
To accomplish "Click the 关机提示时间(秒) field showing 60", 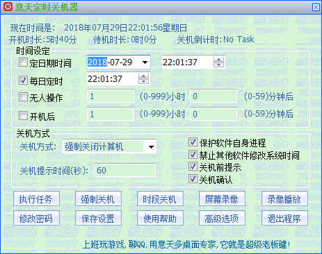I will [124, 171].
